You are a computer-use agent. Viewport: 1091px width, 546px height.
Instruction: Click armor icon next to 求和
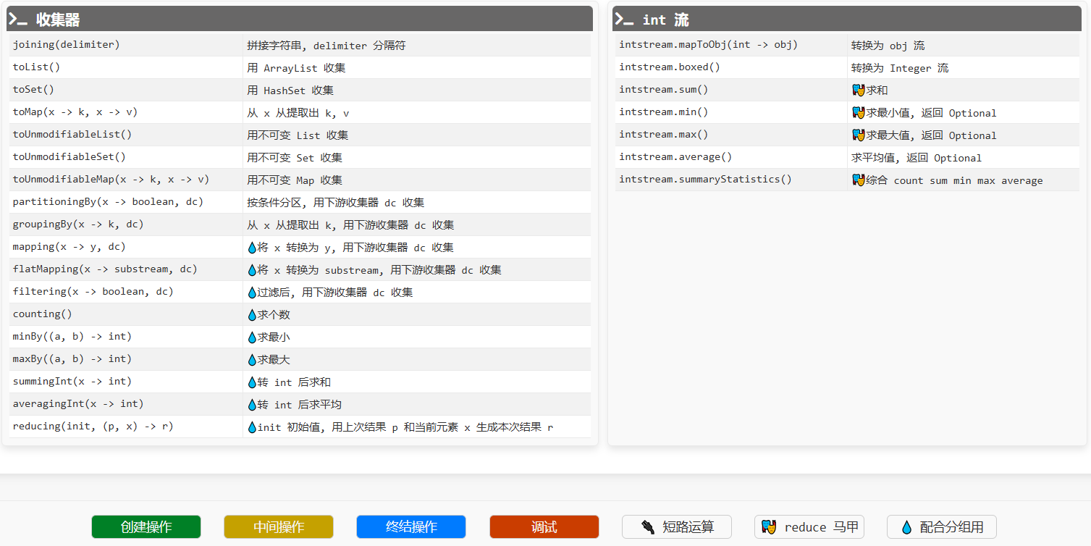tap(859, 91)
